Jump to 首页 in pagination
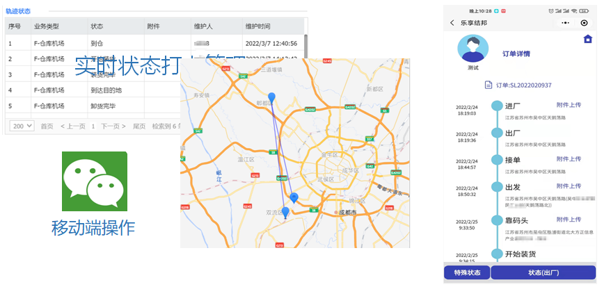 (x=47, y=126)
